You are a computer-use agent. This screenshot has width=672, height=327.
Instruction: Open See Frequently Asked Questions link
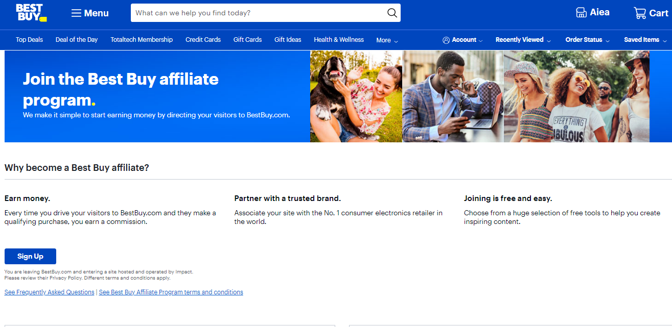click(x=50, y=292)
